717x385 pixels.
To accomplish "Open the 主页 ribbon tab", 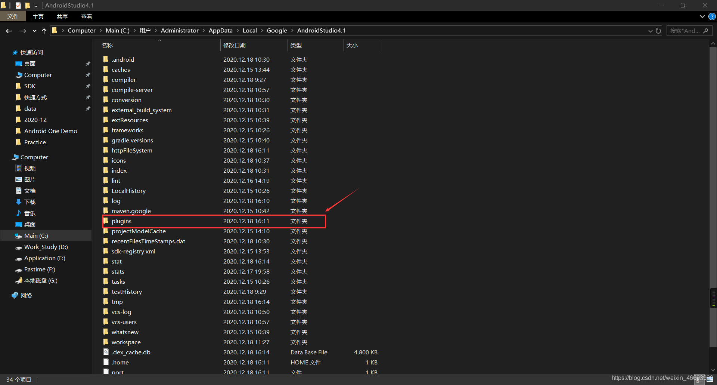I will [x=38, y=16].
